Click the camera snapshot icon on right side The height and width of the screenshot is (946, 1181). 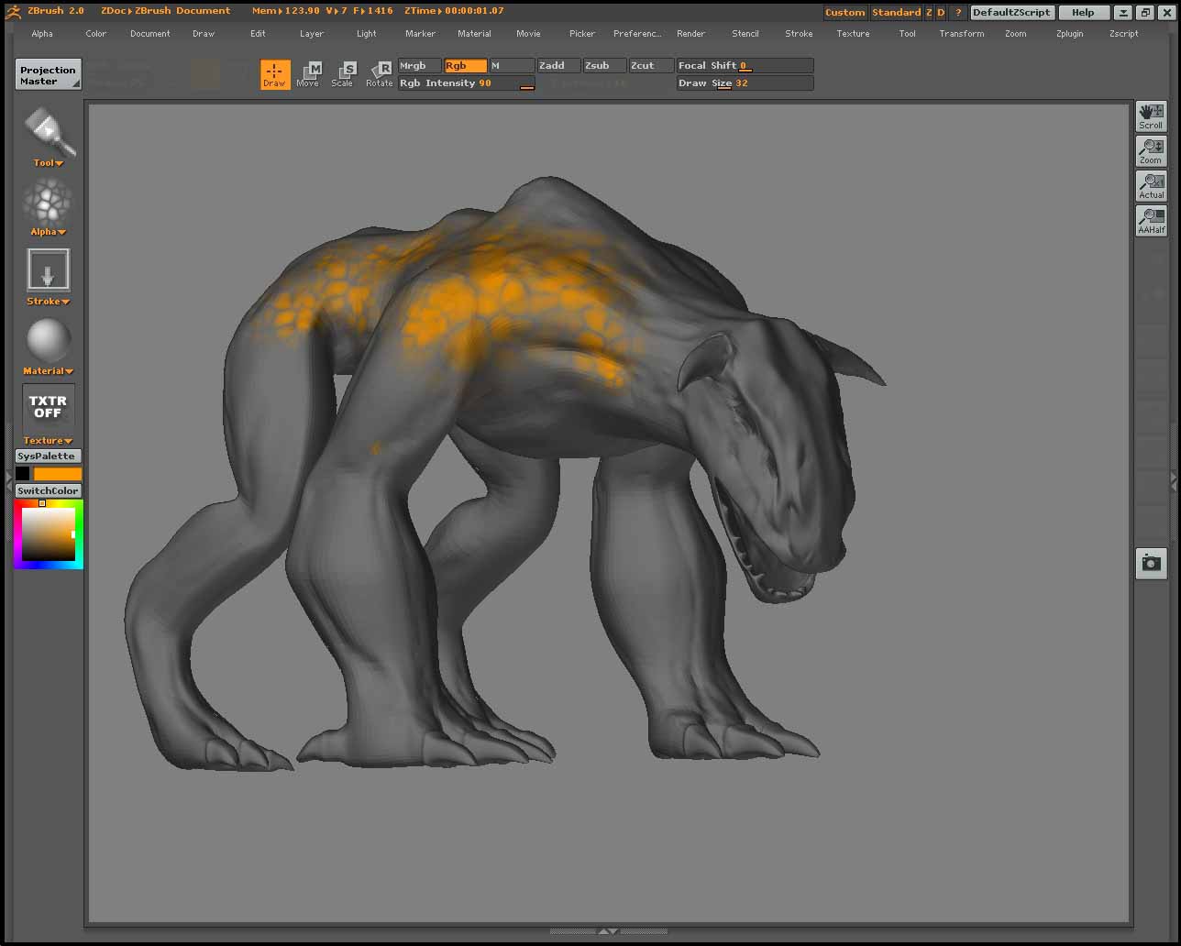click(x=1151, y=564)
